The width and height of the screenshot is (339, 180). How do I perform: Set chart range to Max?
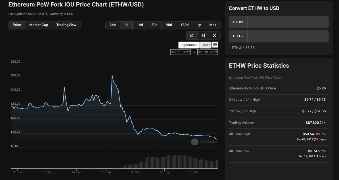(213, 25)
